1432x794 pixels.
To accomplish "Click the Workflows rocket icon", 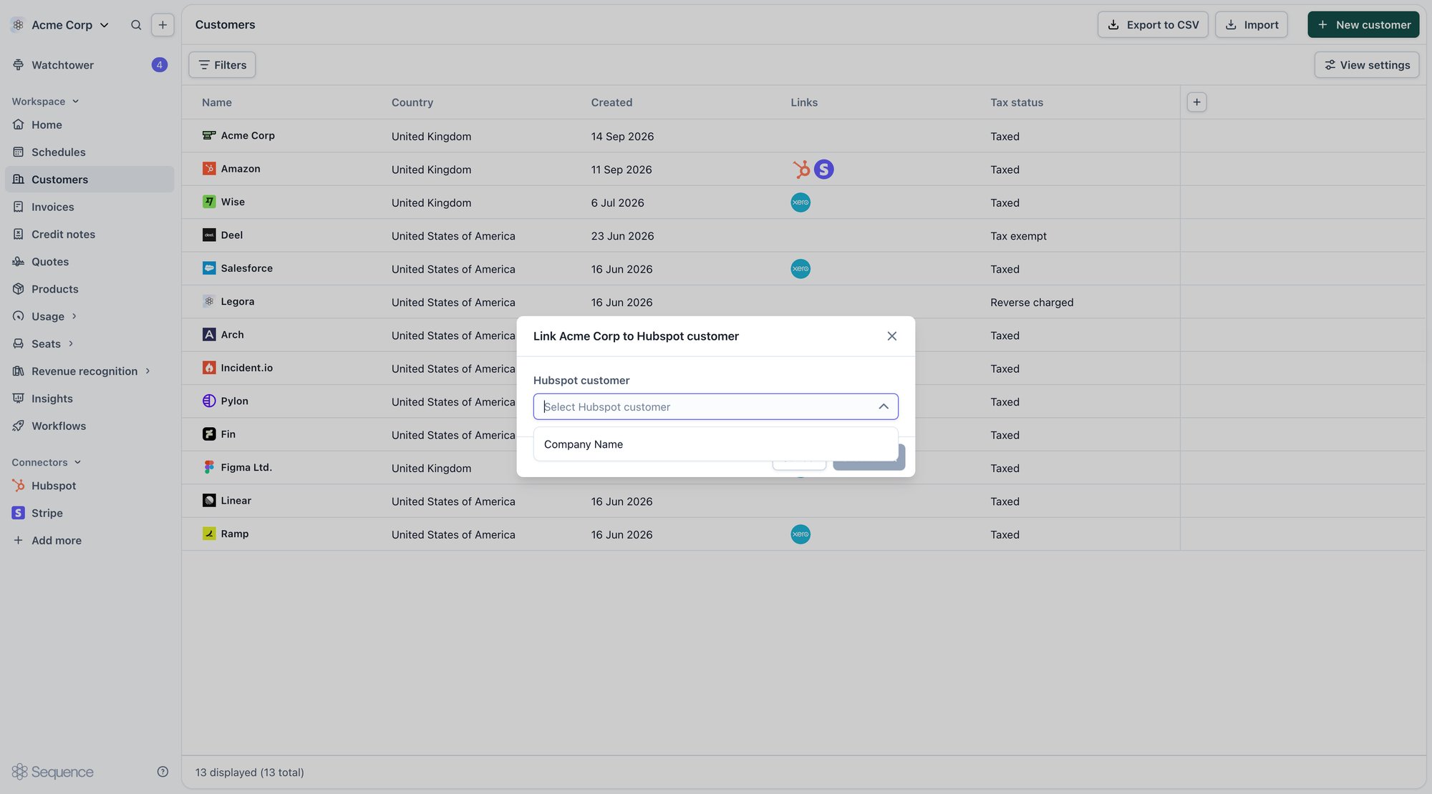I will coord(19,426).
